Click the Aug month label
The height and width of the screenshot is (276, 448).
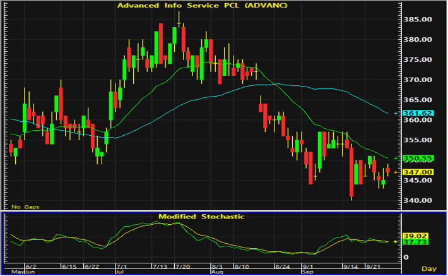(x=217, y=272)
